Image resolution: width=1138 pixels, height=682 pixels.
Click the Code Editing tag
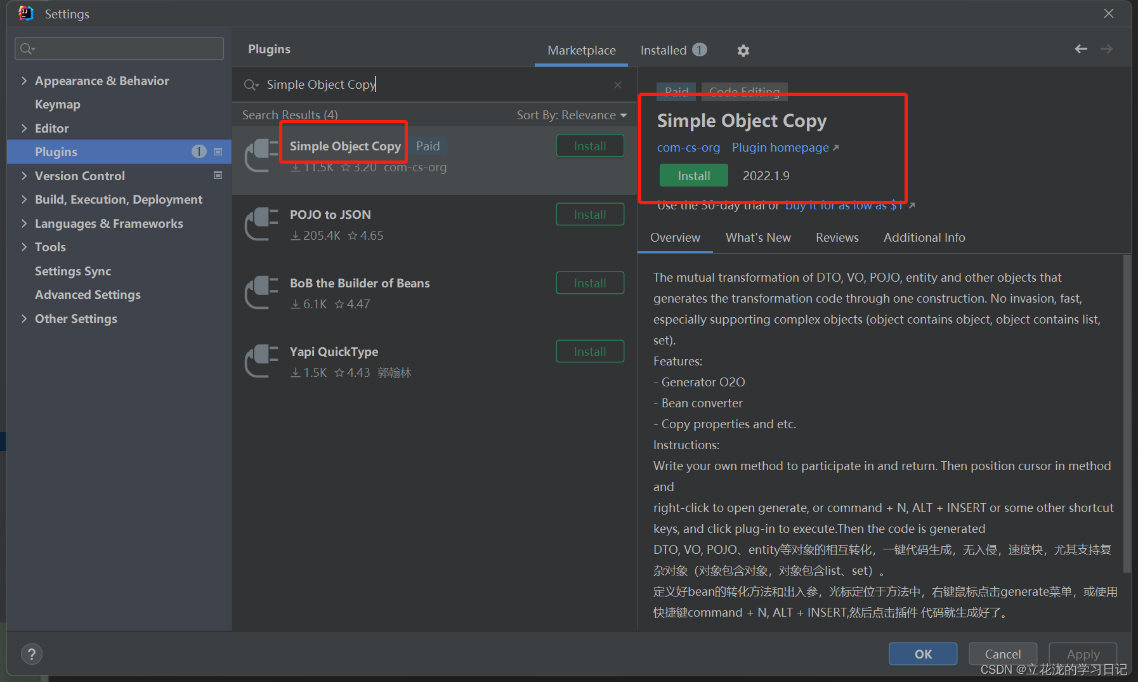[x=745, y=91]
